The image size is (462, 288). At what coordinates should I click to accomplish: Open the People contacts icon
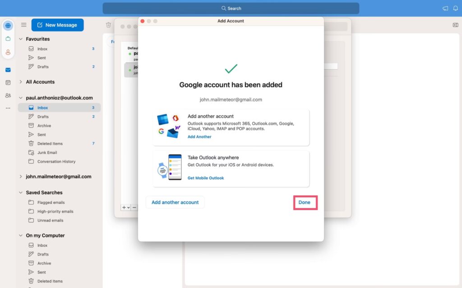8,95
